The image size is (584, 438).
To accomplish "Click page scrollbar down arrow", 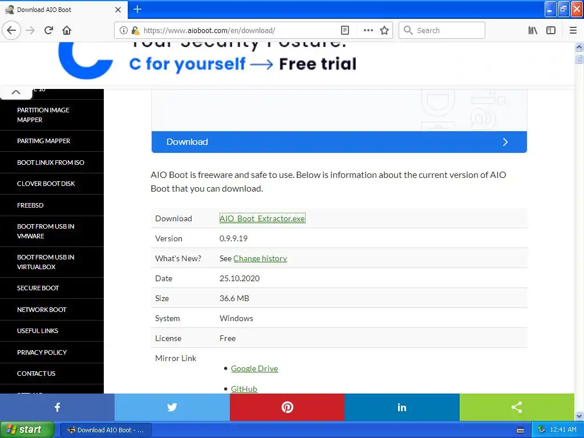I will click(x=579, y=416).
